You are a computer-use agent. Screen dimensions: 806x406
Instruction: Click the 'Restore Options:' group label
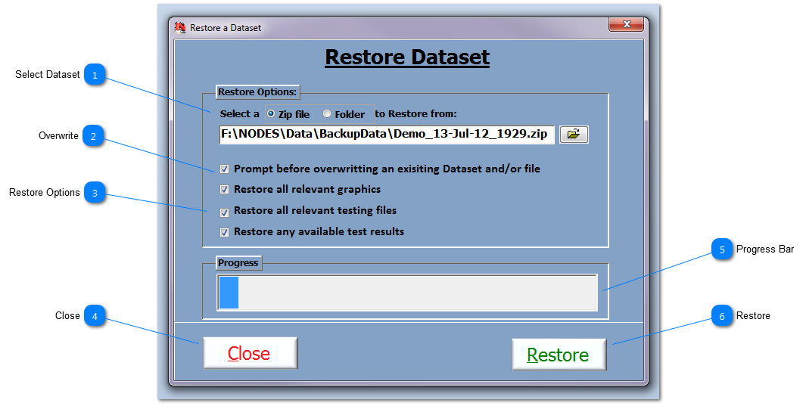coord(257,92)
